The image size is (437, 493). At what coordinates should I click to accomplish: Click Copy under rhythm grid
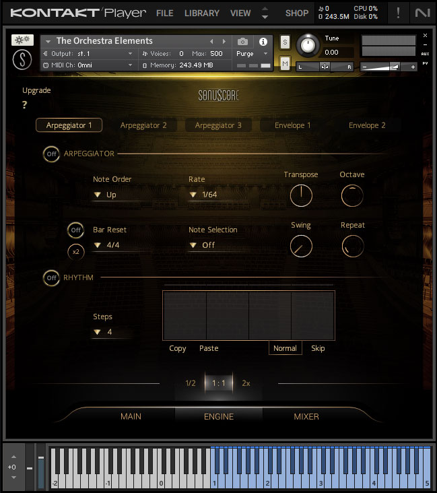[x=178, y=348]
